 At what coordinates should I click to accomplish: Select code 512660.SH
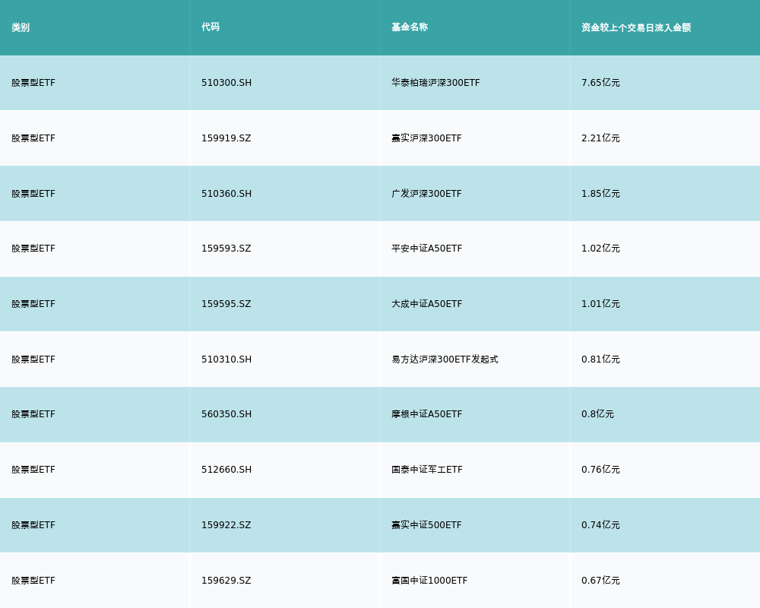226,470
